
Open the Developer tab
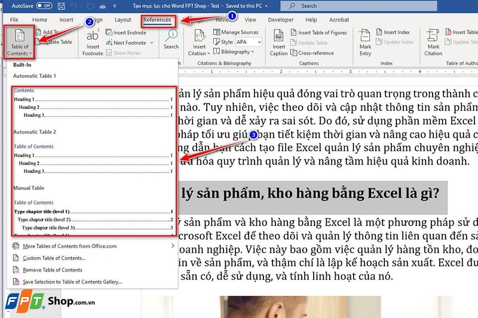281,20
